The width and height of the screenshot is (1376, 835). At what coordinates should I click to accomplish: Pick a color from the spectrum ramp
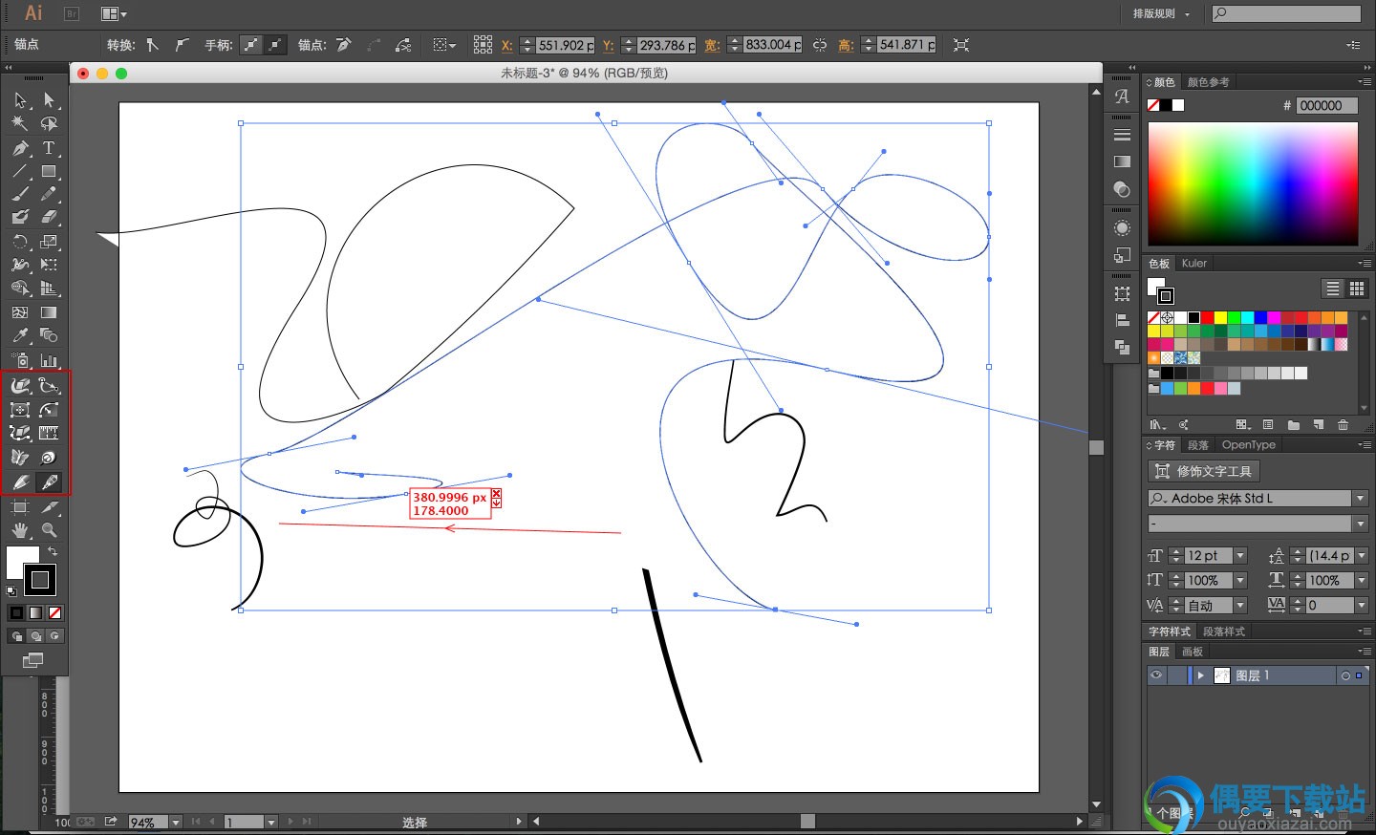pos(1252,183)
